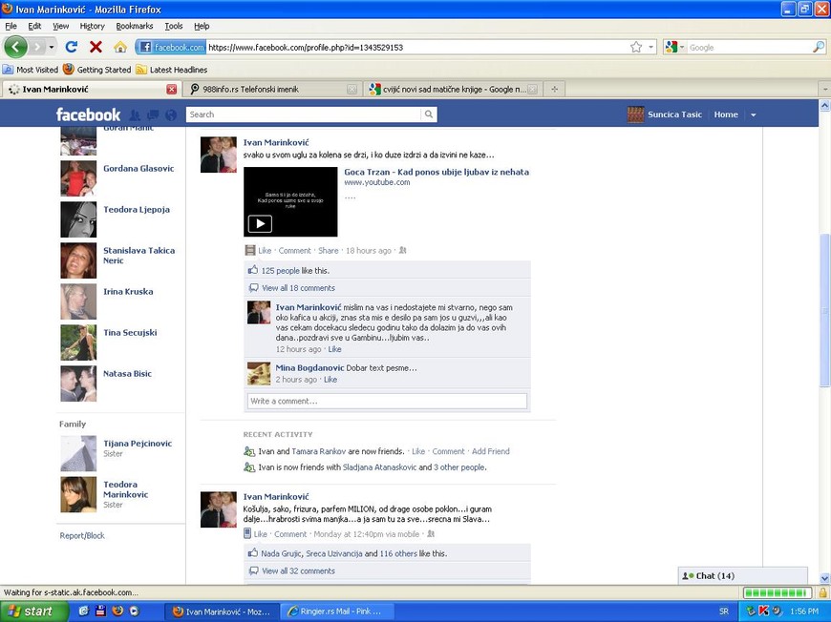Click View all 18 comments link
831x622 pixels.
(298, 287)
